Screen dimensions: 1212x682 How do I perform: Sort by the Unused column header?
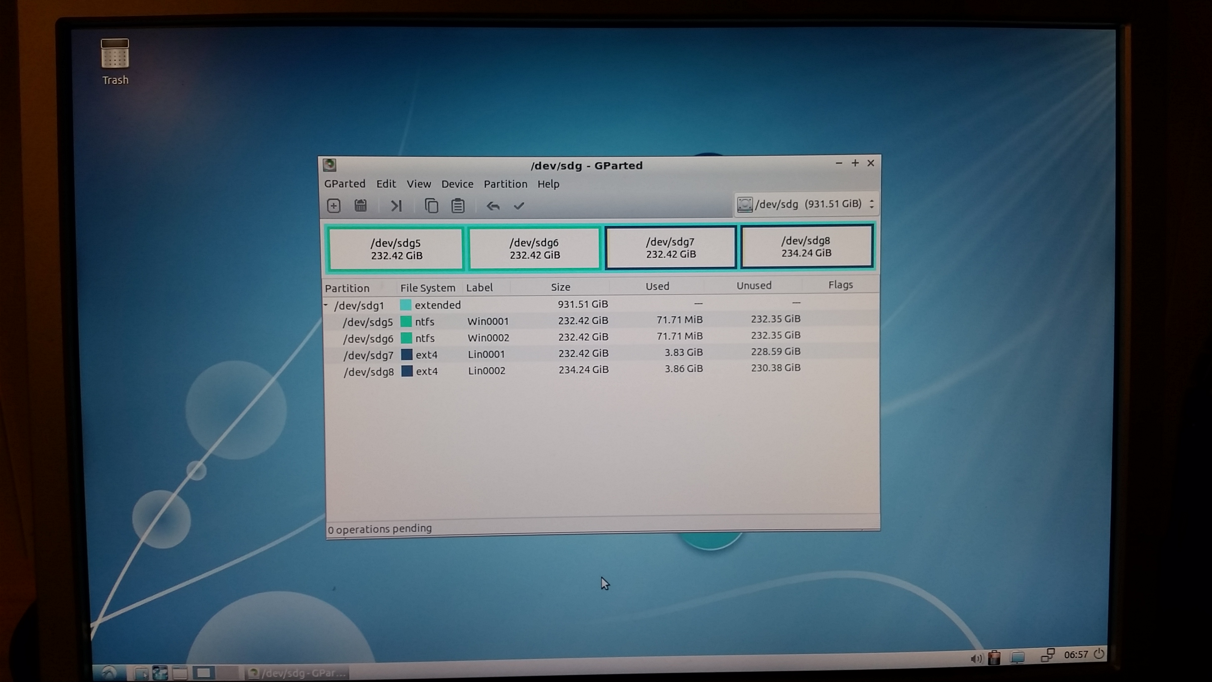pos(754,286)
